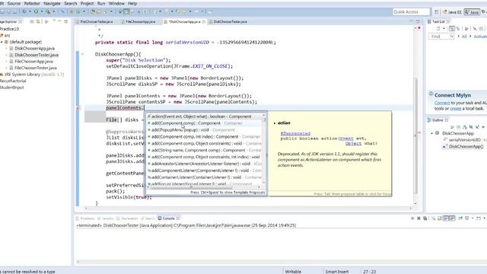This screenshot has width=487, height=274.
Task: Collapse the (default package) tree node
Action: click(x=2, y=42)
